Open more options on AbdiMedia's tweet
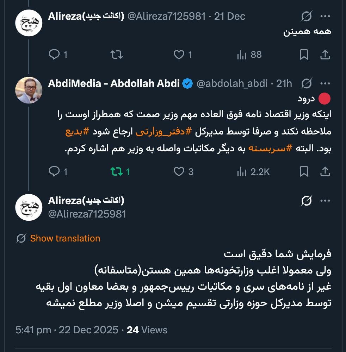Image resolution: width=346 pixels, height=352 pixels. (x=325, y=83)
